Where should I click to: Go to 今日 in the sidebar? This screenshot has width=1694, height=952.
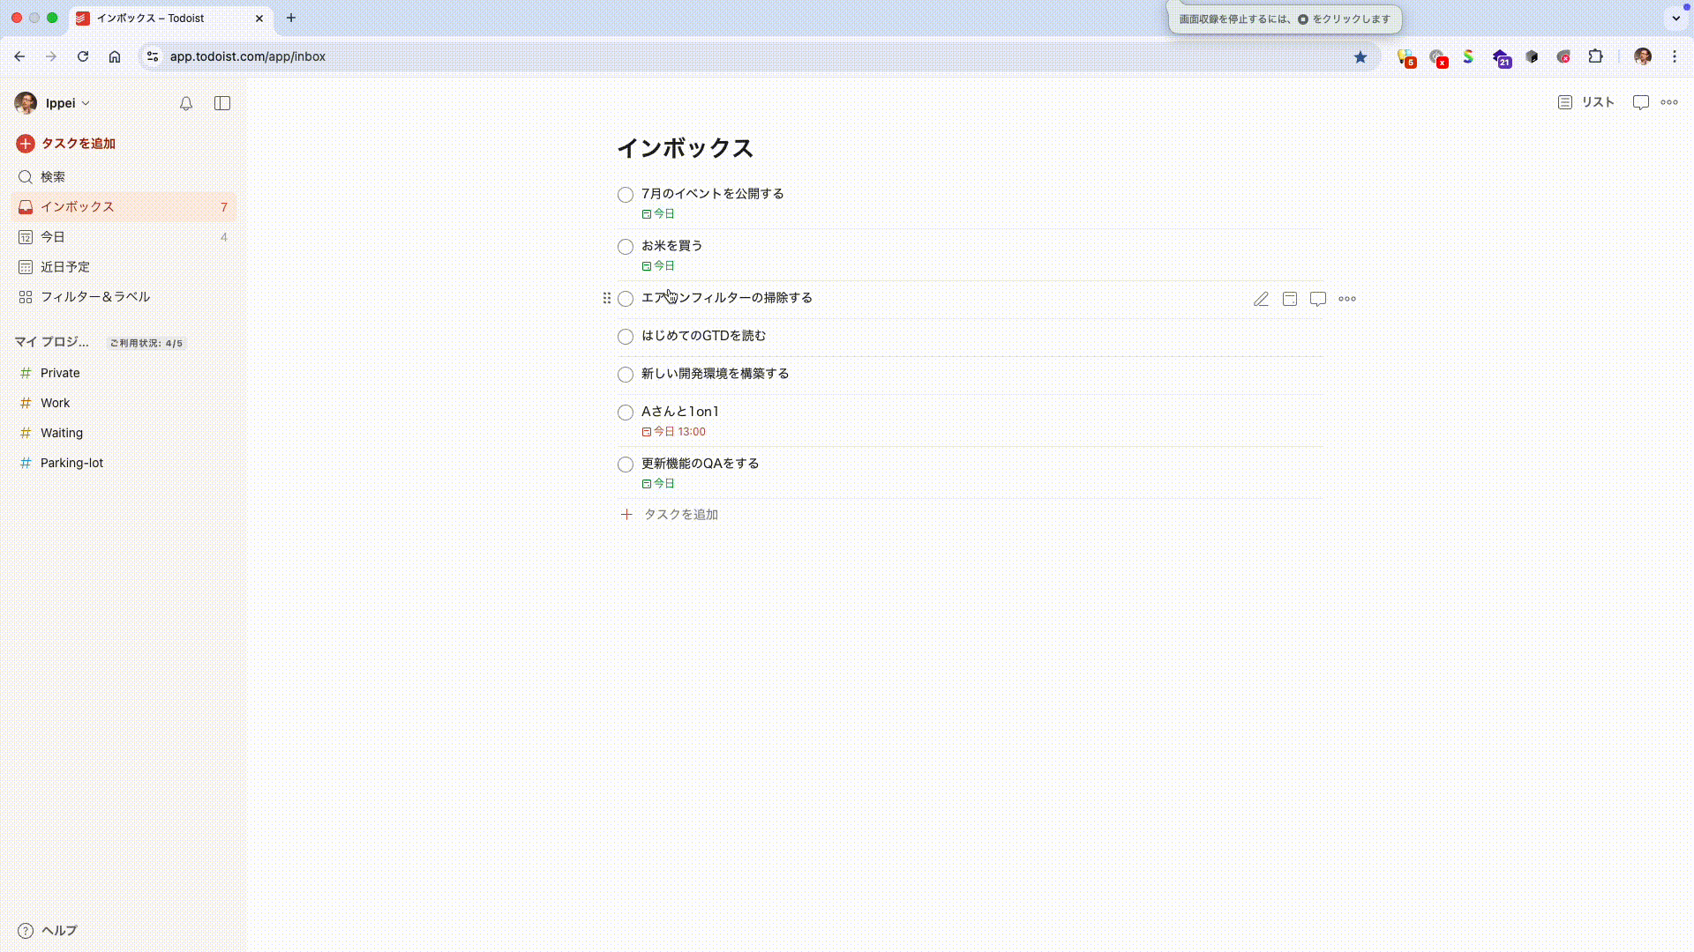(x=53, y=236)
